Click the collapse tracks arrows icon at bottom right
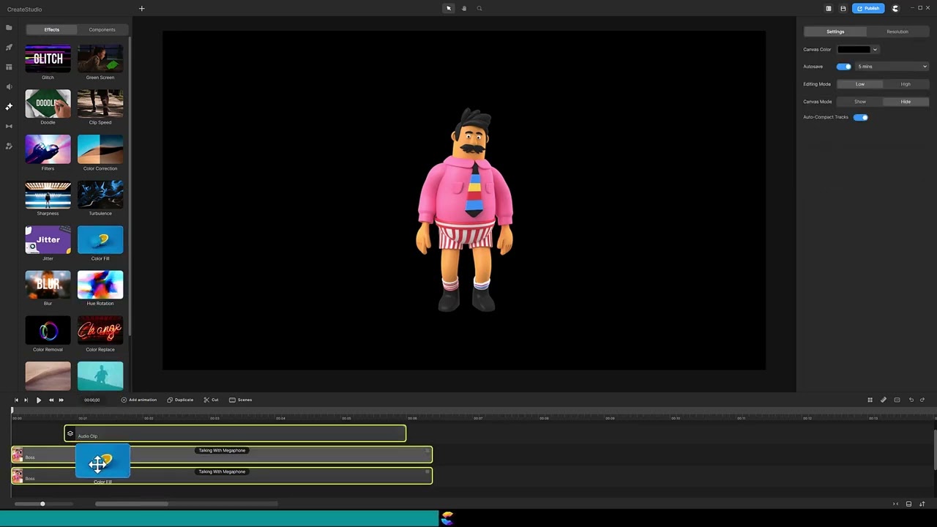The width and height of the screenshot is (937, 527). coord(895,504)
